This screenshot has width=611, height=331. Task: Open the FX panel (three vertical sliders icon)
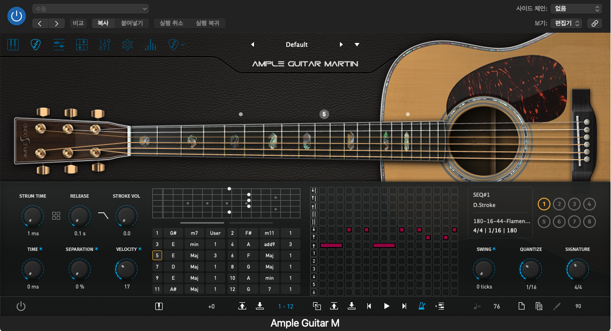point(105,45)
